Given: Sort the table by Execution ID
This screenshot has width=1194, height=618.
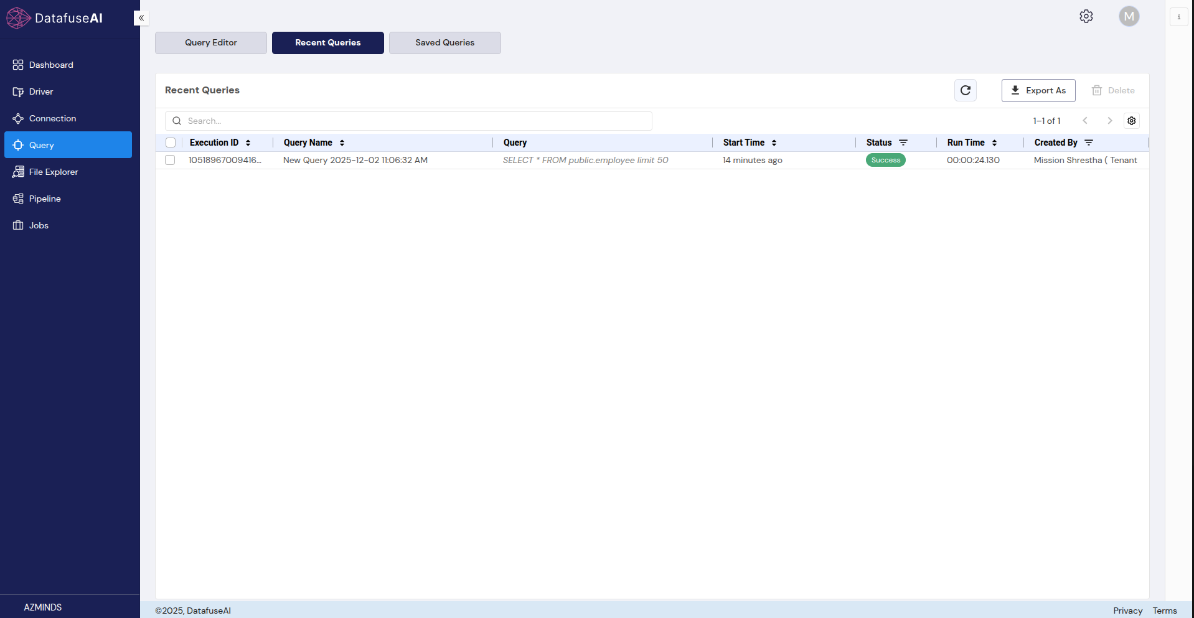Looking at the screenshot, I should [x=248, y=143].
